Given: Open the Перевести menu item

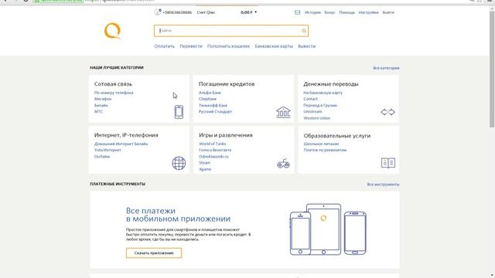Looking at the screenshot, I should point(191,46).
